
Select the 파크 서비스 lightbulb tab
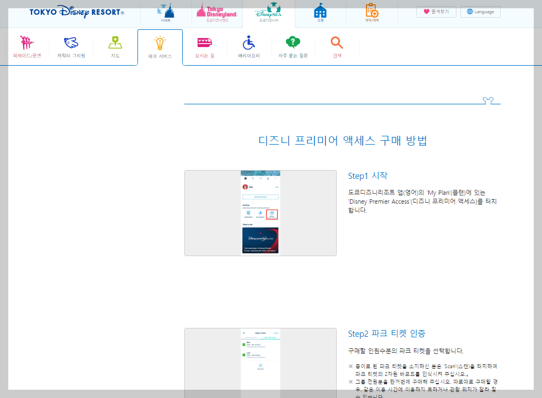pyautogui.click(x=160, y=47)
